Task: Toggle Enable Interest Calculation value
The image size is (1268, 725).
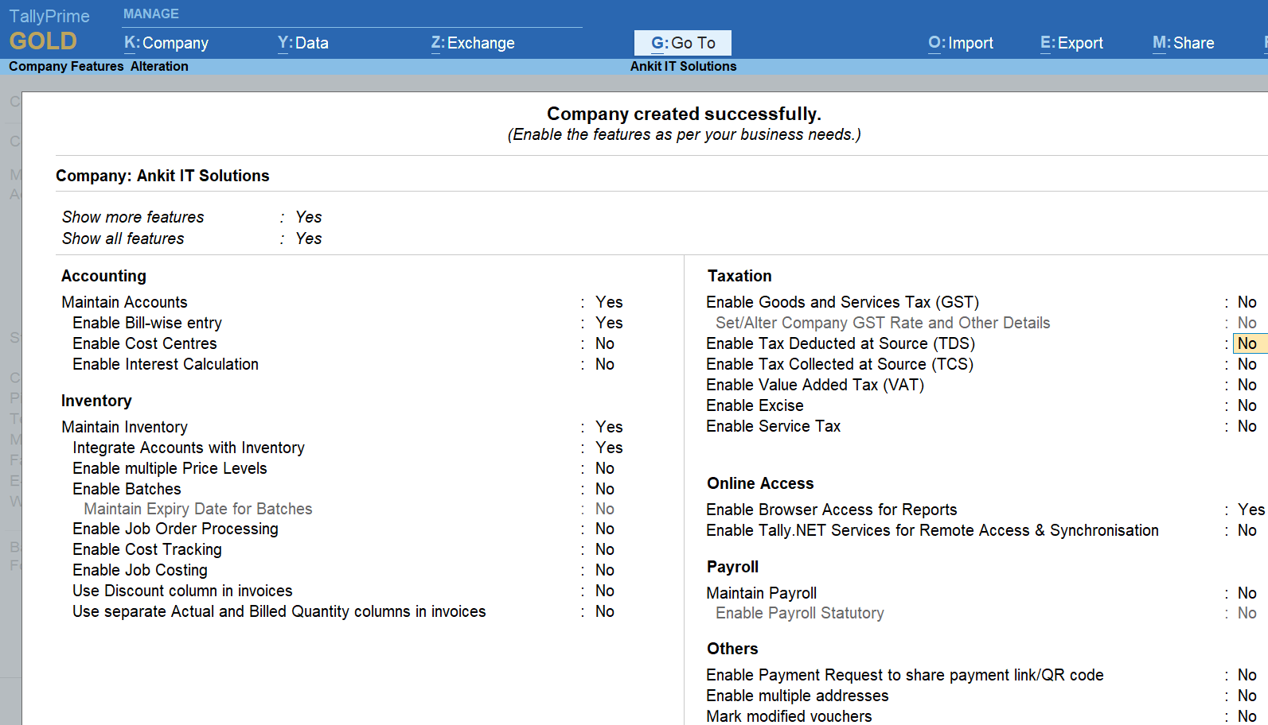Action: click(x=605, y=364)
